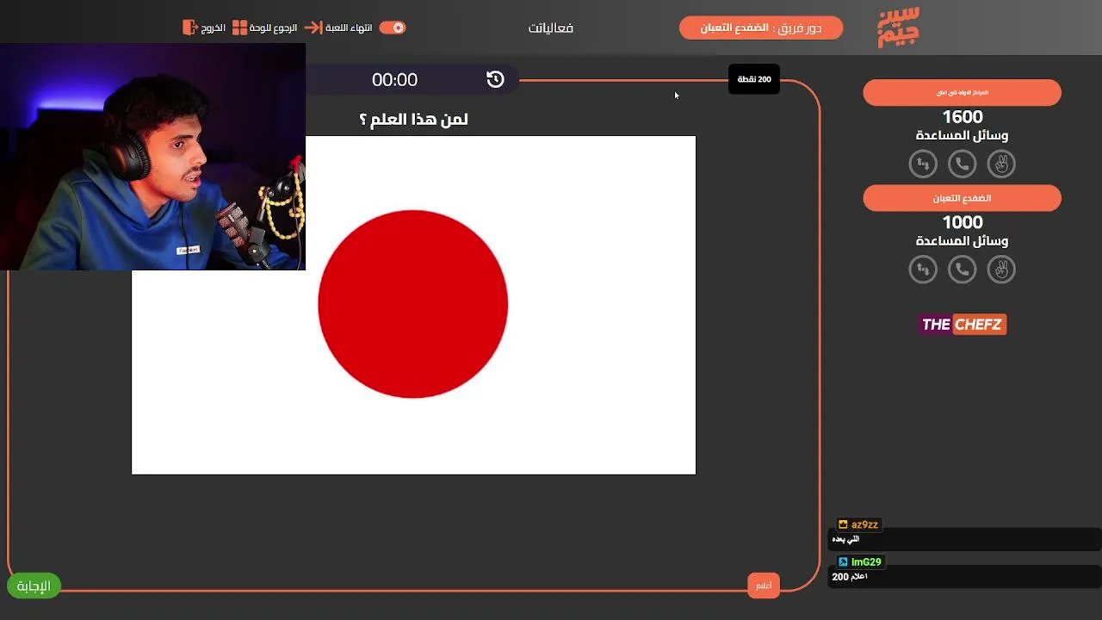Reveal the answer with green الإجابة button
This screenshot has height=620, width=1102.
point(34,586)
